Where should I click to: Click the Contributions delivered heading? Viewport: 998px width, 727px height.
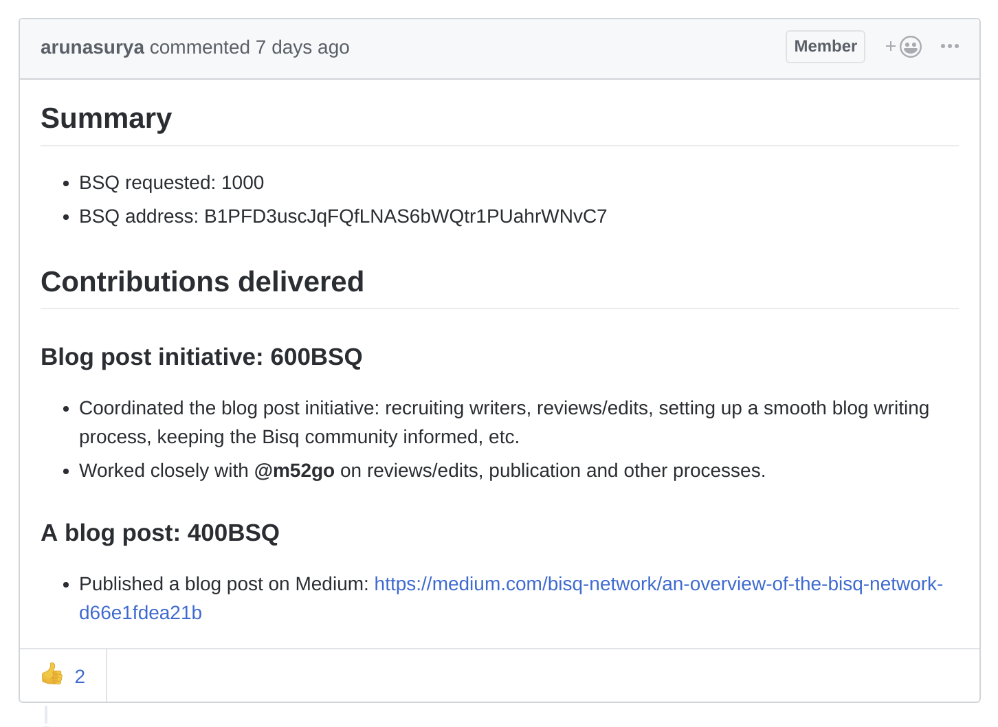pos(202,282)
